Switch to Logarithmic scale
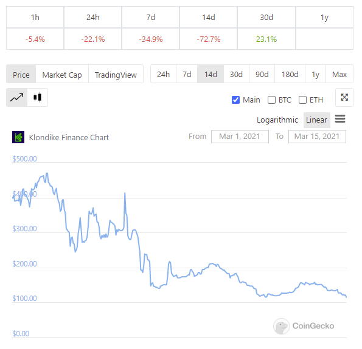Screen dimensions: 362x349 coord(277,120)
